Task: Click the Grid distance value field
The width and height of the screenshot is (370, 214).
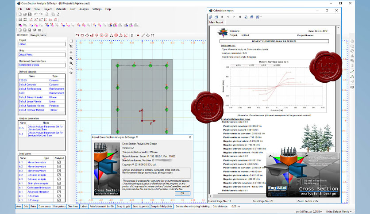Action: [234, 206]
